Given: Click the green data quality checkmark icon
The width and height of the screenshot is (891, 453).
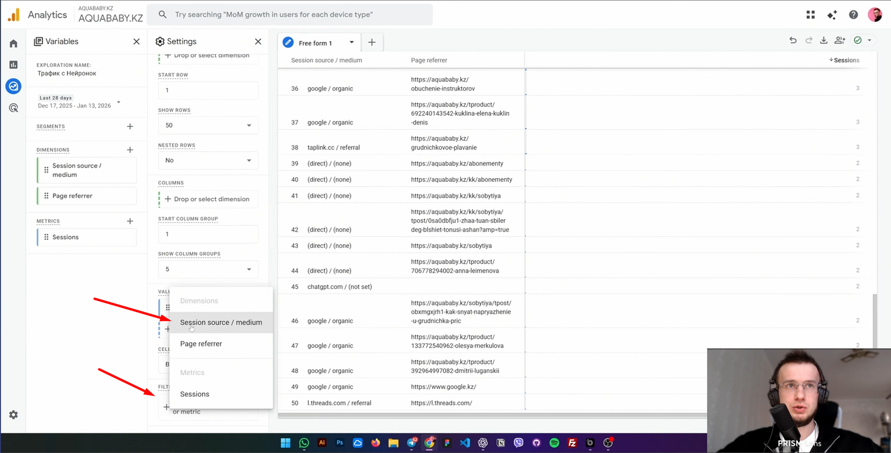Looking at the screenshot, I should tap(858, 40).
